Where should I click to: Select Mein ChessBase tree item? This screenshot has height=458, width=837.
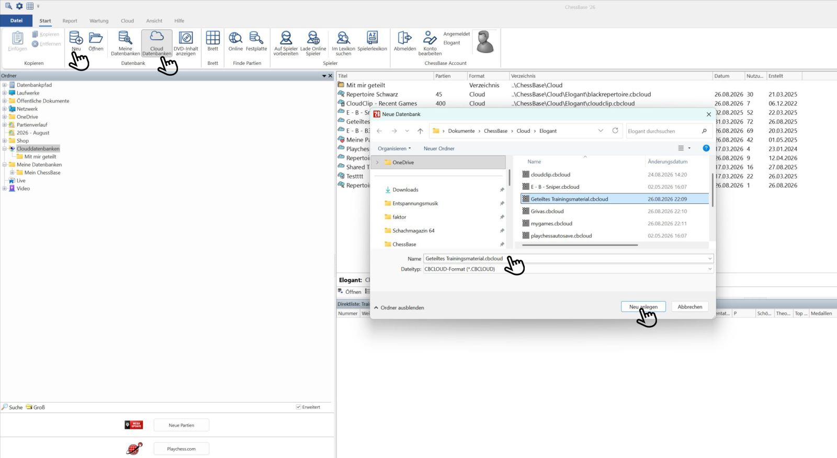(x=42, y=173)
